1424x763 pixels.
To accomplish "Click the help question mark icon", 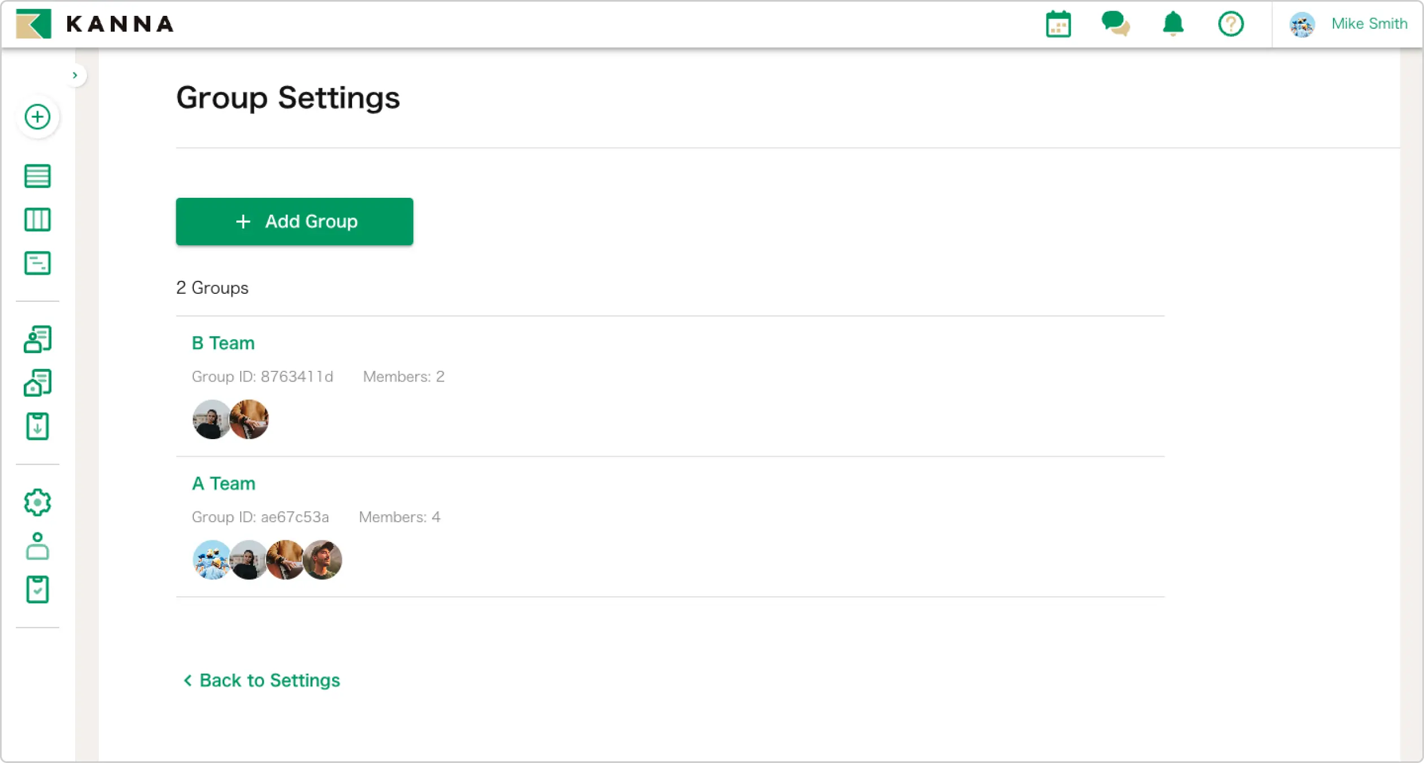I will tap(1231, 24).
